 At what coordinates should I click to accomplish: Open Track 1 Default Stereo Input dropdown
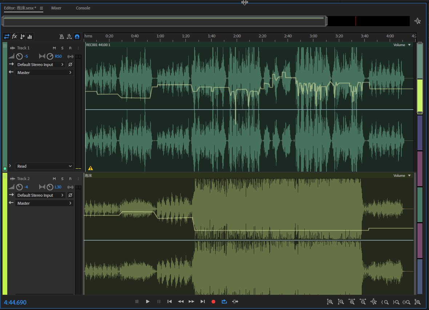point(40,65)
